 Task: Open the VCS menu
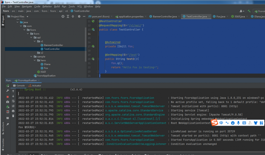[79, 6]
